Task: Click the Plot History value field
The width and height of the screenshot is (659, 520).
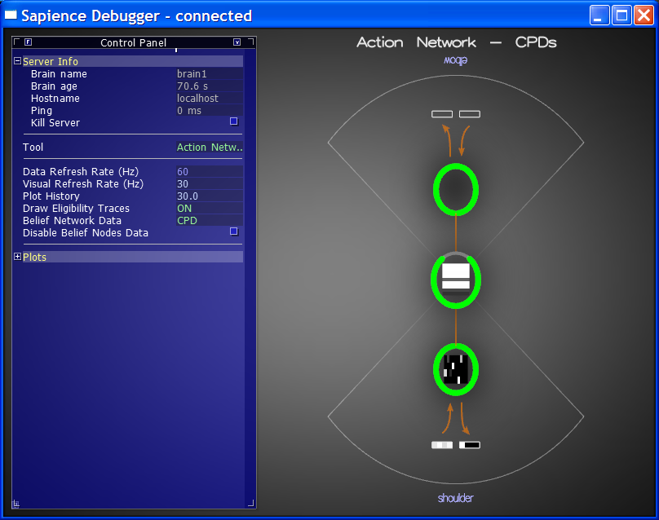Action: point(209,196)
